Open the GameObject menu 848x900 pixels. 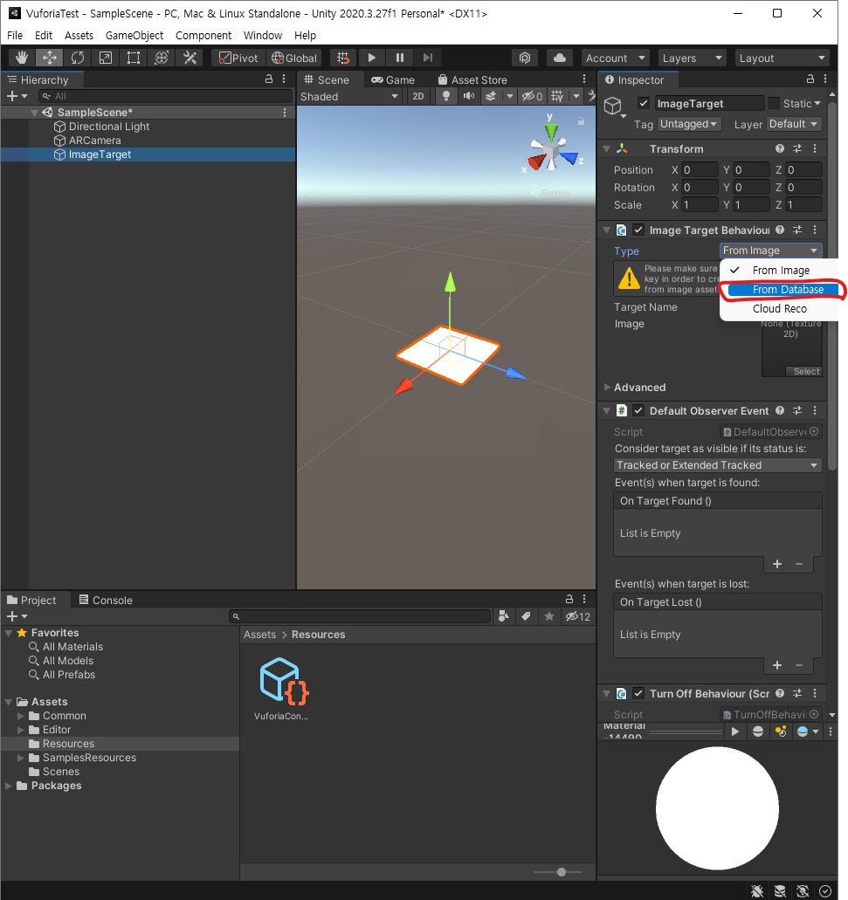pyautogui.click(x=134, y=36)
